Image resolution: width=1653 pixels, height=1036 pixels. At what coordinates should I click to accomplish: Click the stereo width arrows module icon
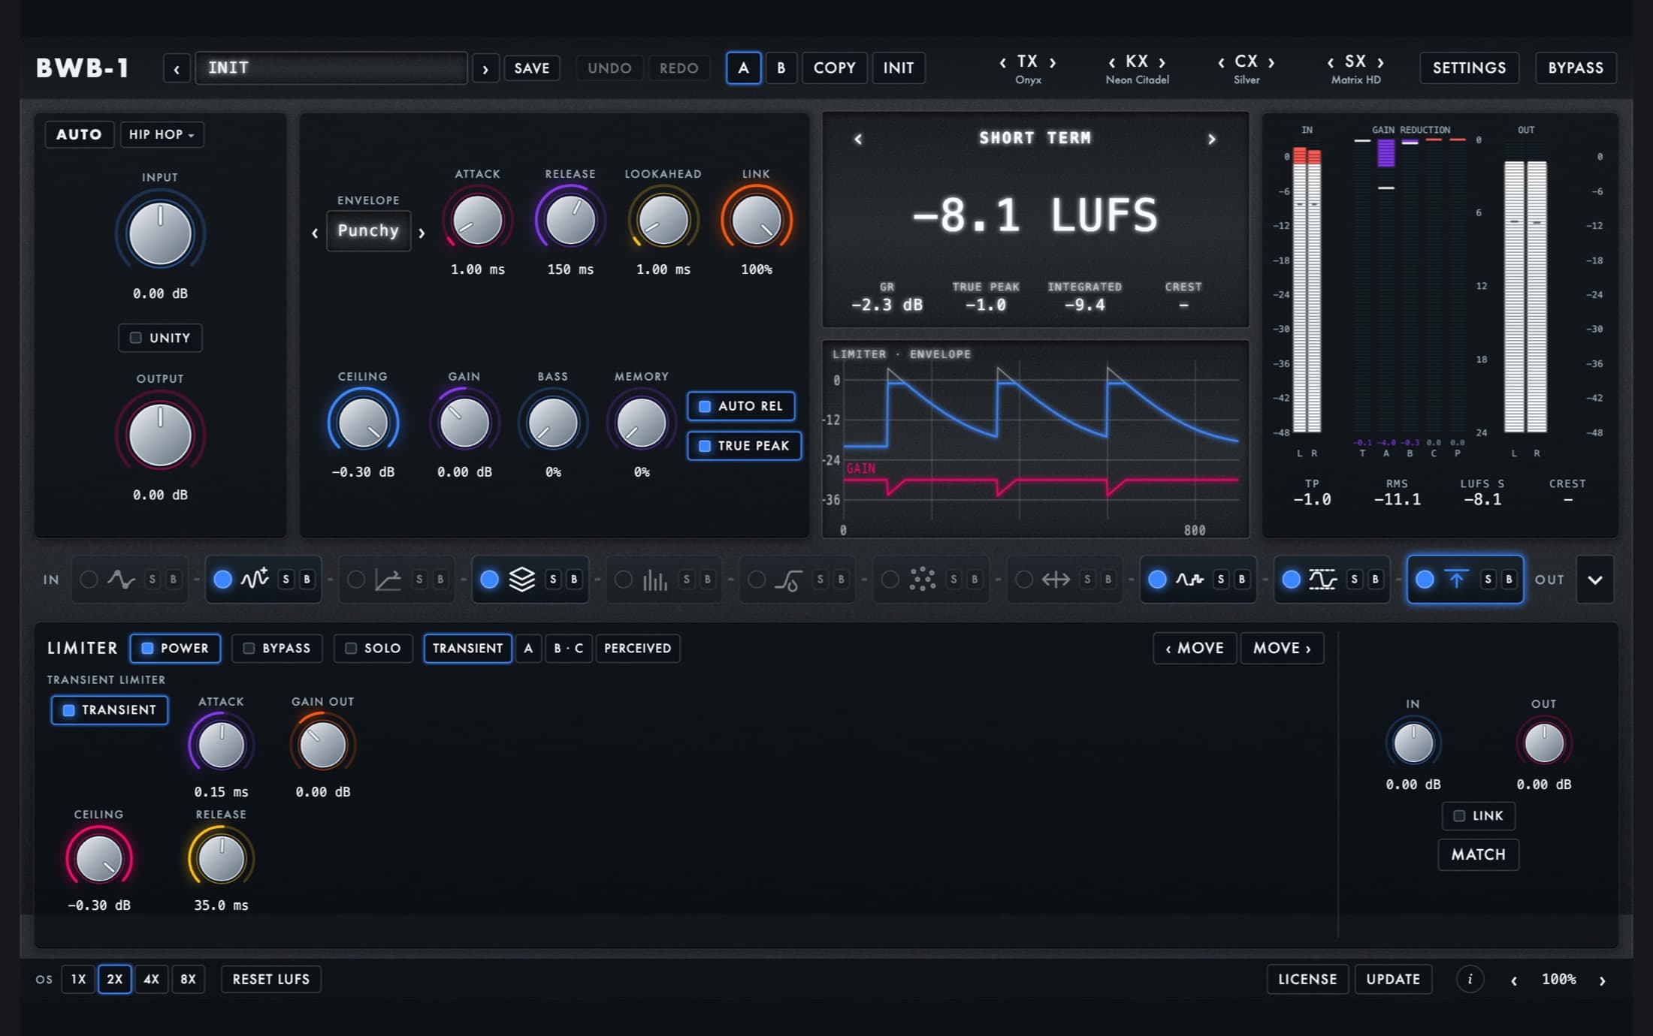[x=1056, y=580]
